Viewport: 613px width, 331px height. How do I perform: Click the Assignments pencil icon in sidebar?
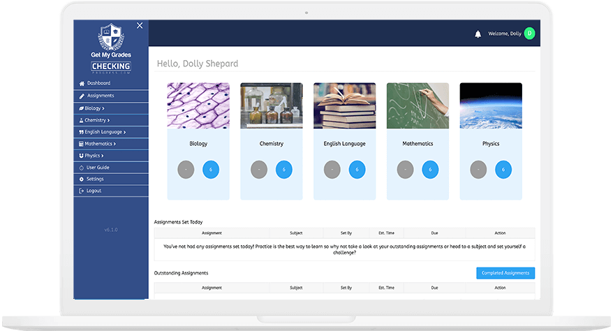point(82,96)
